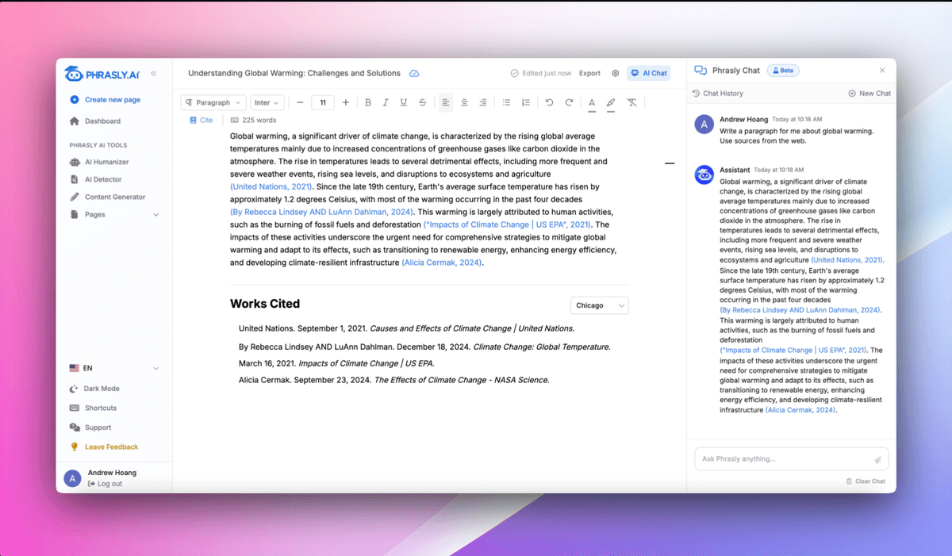The height and width of the screenshot is (556, 952).
Task: Click the Works Cited heading
Action: 265,304
